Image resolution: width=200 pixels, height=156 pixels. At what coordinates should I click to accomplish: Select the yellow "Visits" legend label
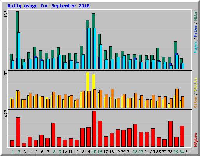coord(195,85)
